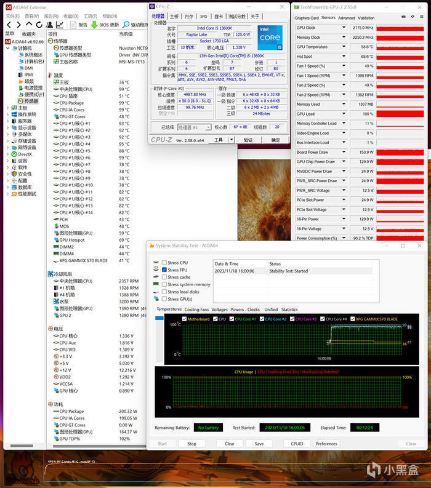Click GPU-Z refresh icon
The height and width of the screenshot is (488, 431).
tap(413, 17)
